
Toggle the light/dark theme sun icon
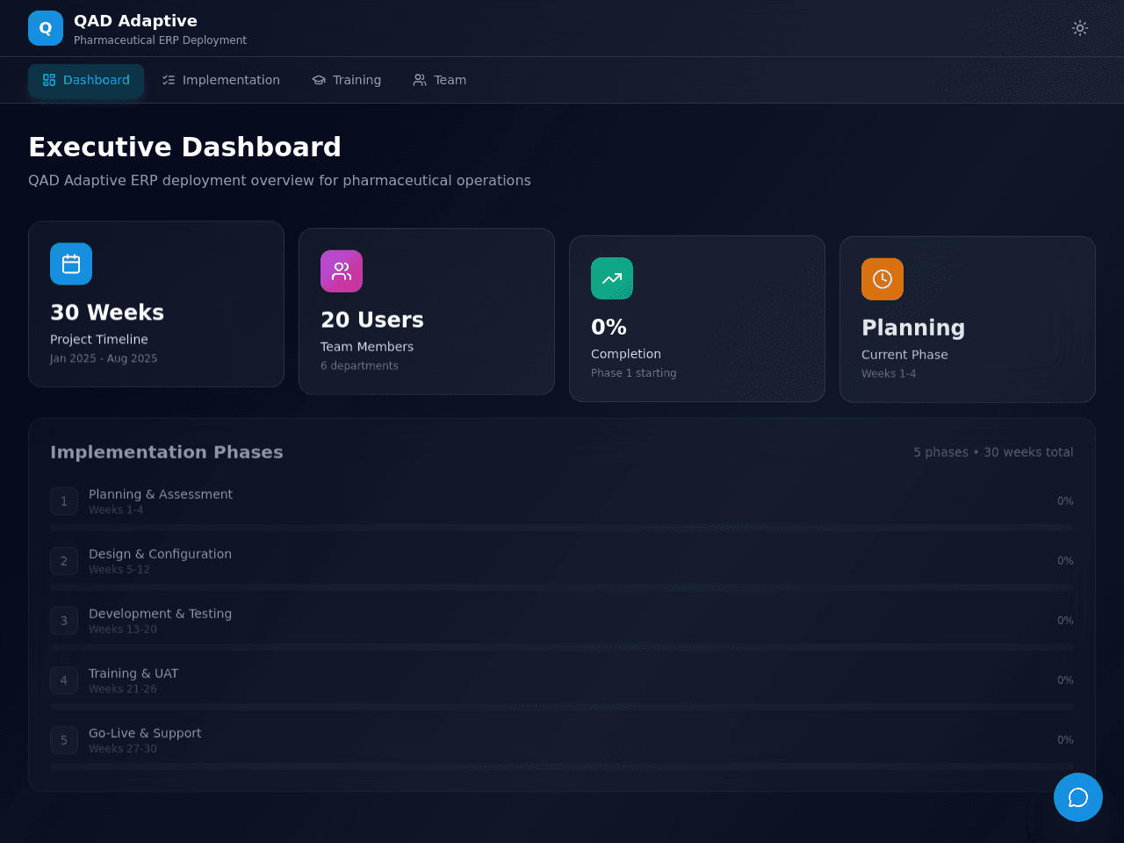pos(1080,28)
